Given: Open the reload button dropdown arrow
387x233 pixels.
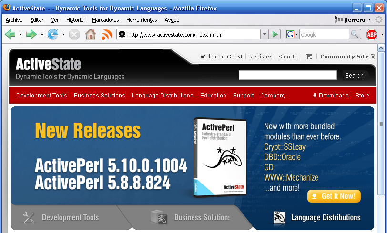Looking at the screenshot, I should 63,35.
